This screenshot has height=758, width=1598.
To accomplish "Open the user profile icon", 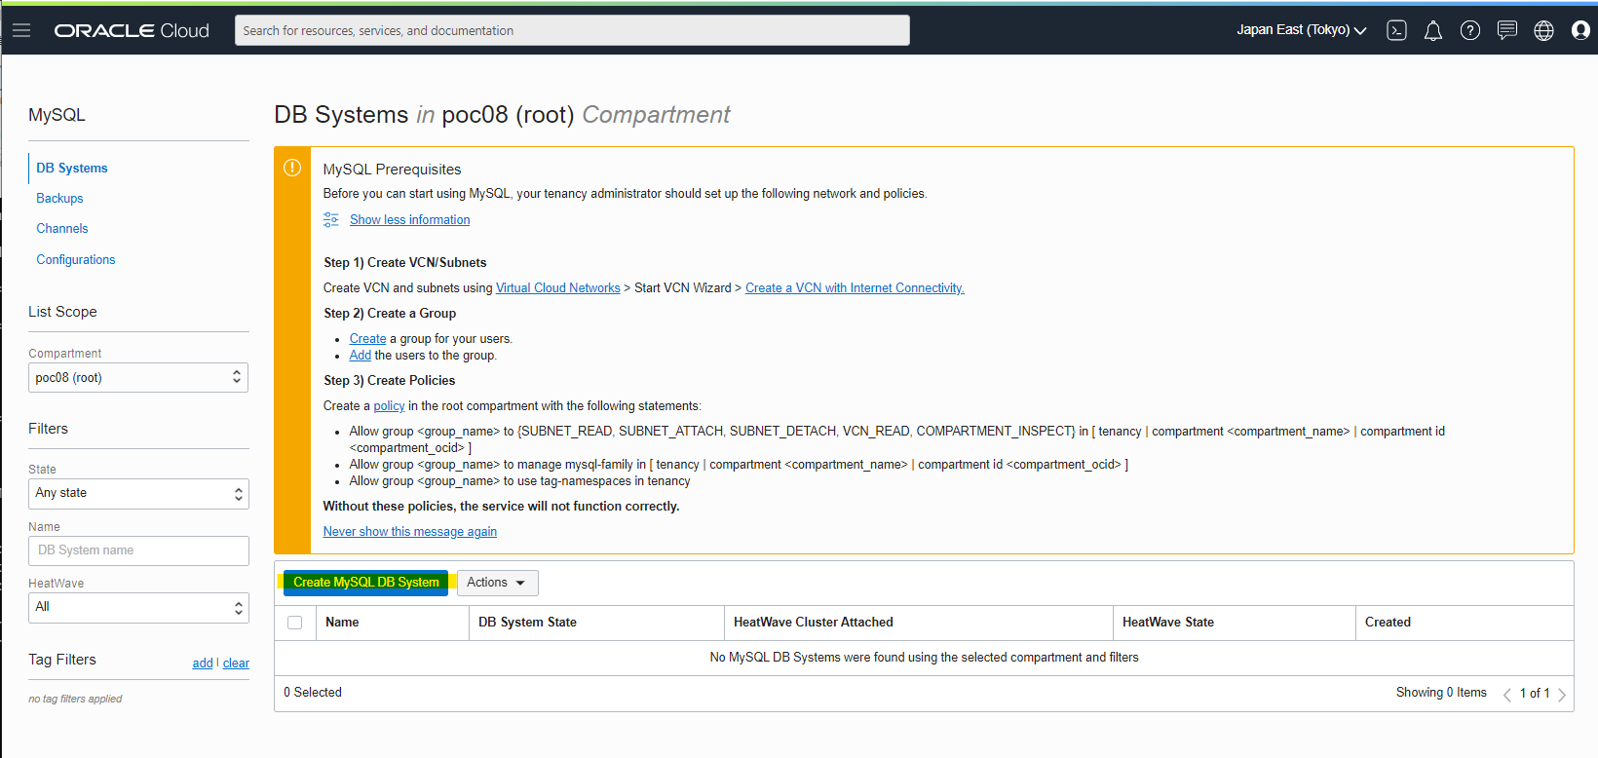I will click(x=1580, y=30).
